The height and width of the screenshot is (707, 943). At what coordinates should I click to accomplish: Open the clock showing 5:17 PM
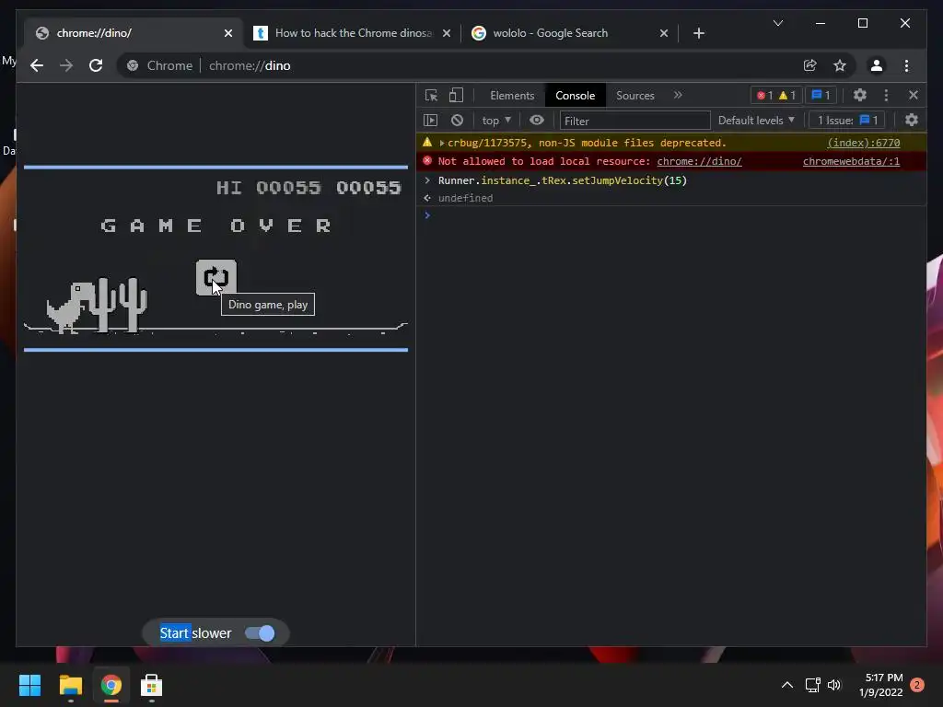(881, 685)
